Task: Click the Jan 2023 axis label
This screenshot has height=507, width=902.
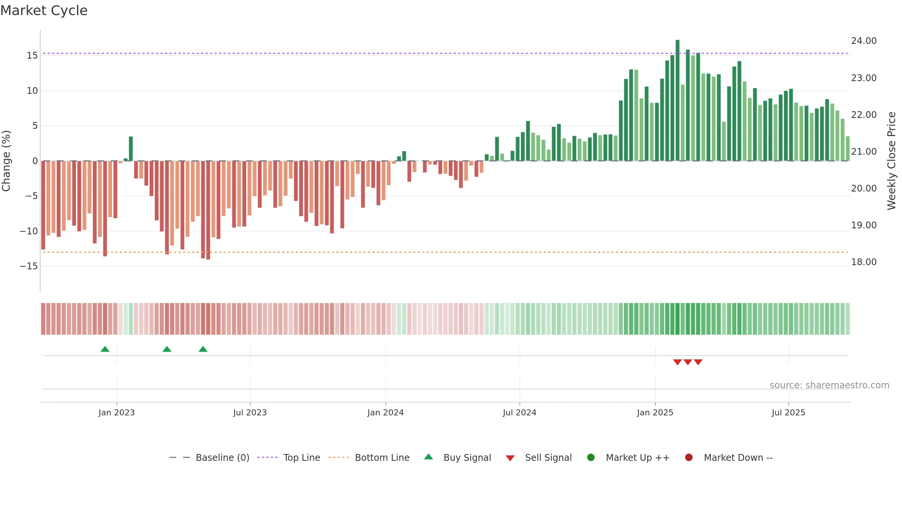Action: pyautogui.click(x=117, y=413)
